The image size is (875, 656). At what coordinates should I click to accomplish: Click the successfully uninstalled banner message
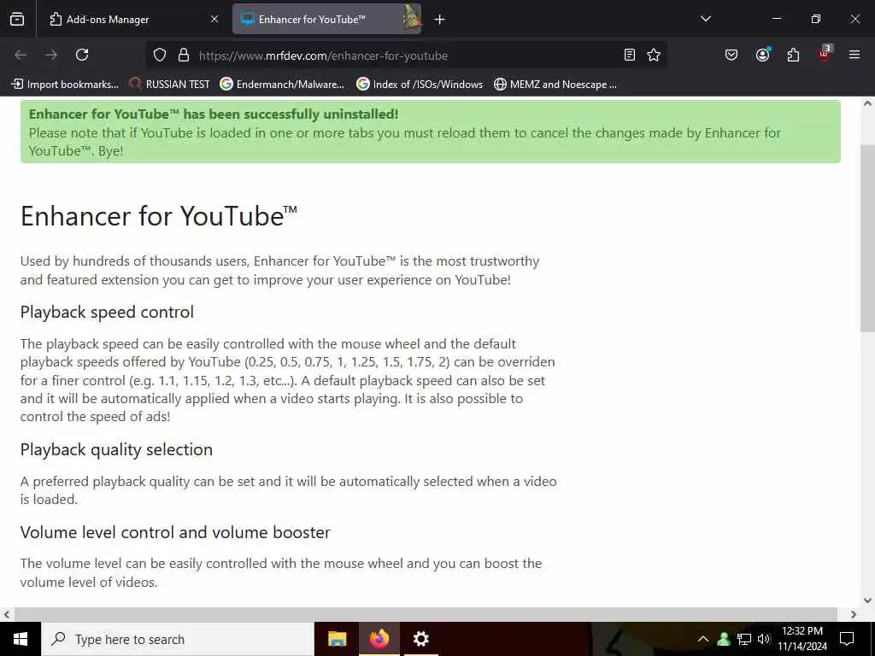pyautogui.click(x=431, y=132)
